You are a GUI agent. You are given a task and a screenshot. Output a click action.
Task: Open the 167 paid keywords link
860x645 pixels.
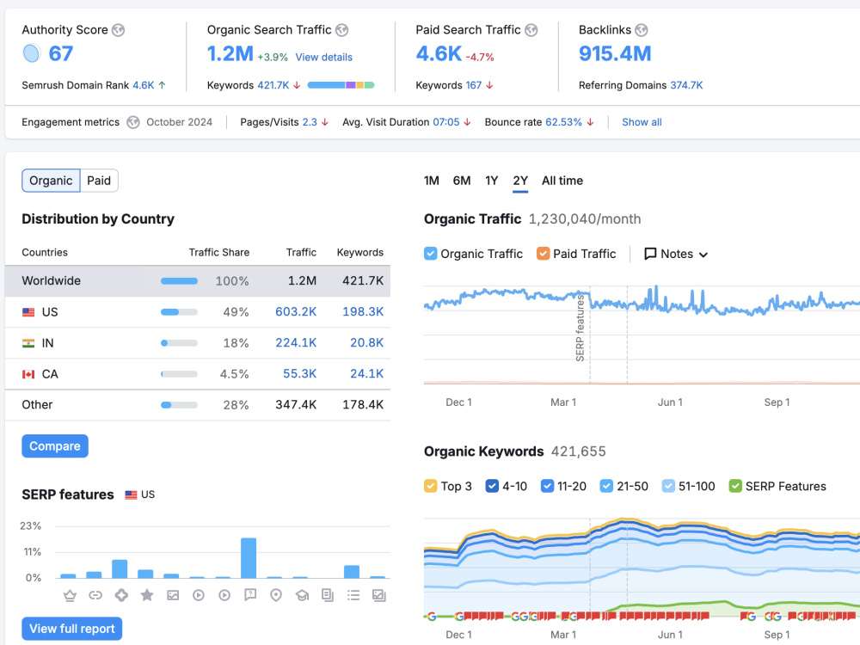coord(473,85)
